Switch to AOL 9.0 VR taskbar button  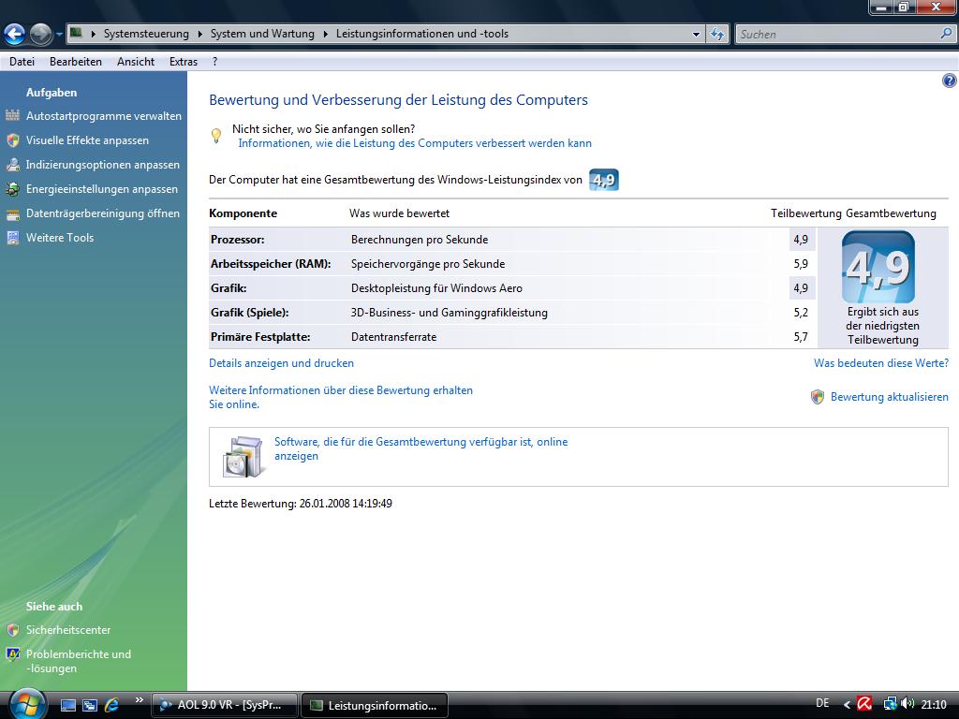pos(225,705)
